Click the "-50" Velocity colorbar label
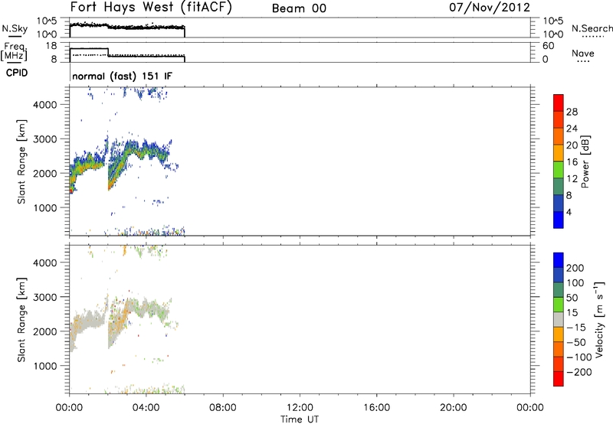613x424 pixels. [576, 342]
